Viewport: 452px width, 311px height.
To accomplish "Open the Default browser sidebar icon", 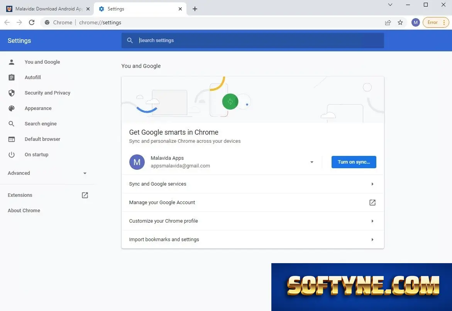I will 12,139.
